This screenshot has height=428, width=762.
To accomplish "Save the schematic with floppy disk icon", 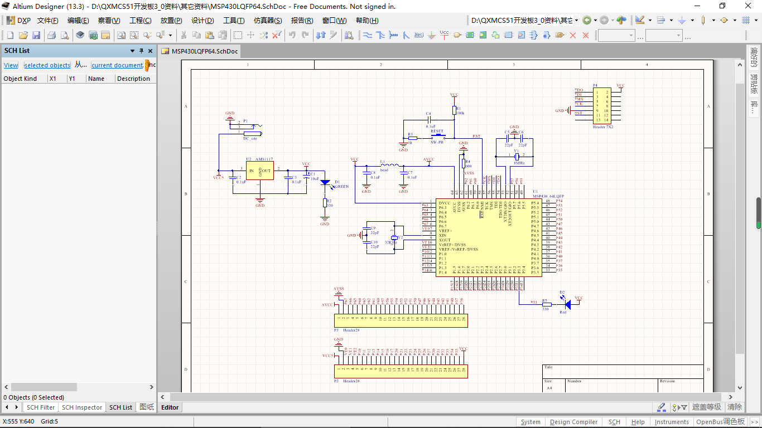I will click(36, 35).
